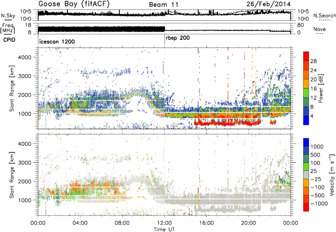Click the "500" value on the velocity colorbar

(315, 155)
